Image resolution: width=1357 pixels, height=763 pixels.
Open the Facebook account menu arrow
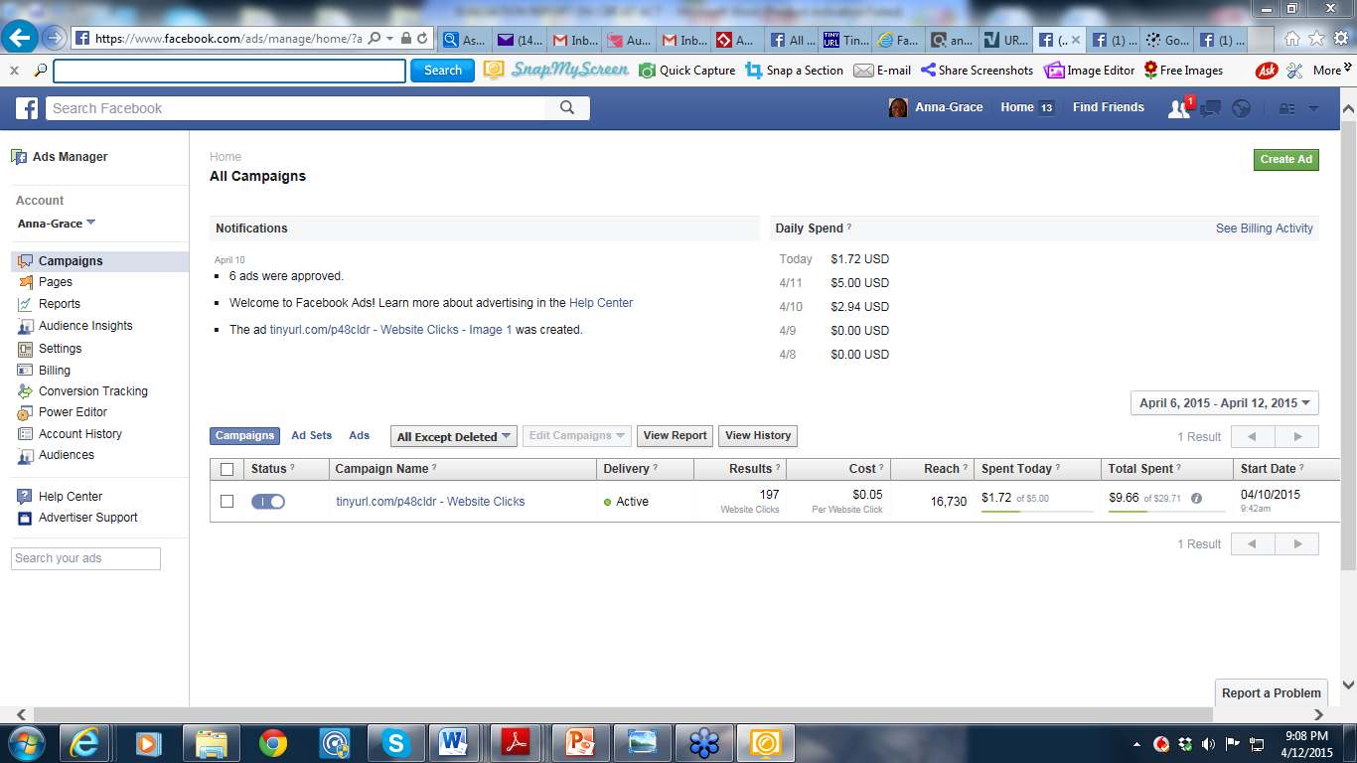pyautogui.click(x=1313, y=108)
